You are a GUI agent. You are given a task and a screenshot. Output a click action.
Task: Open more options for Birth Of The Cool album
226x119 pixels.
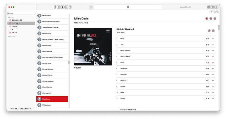tap(213, 31)
